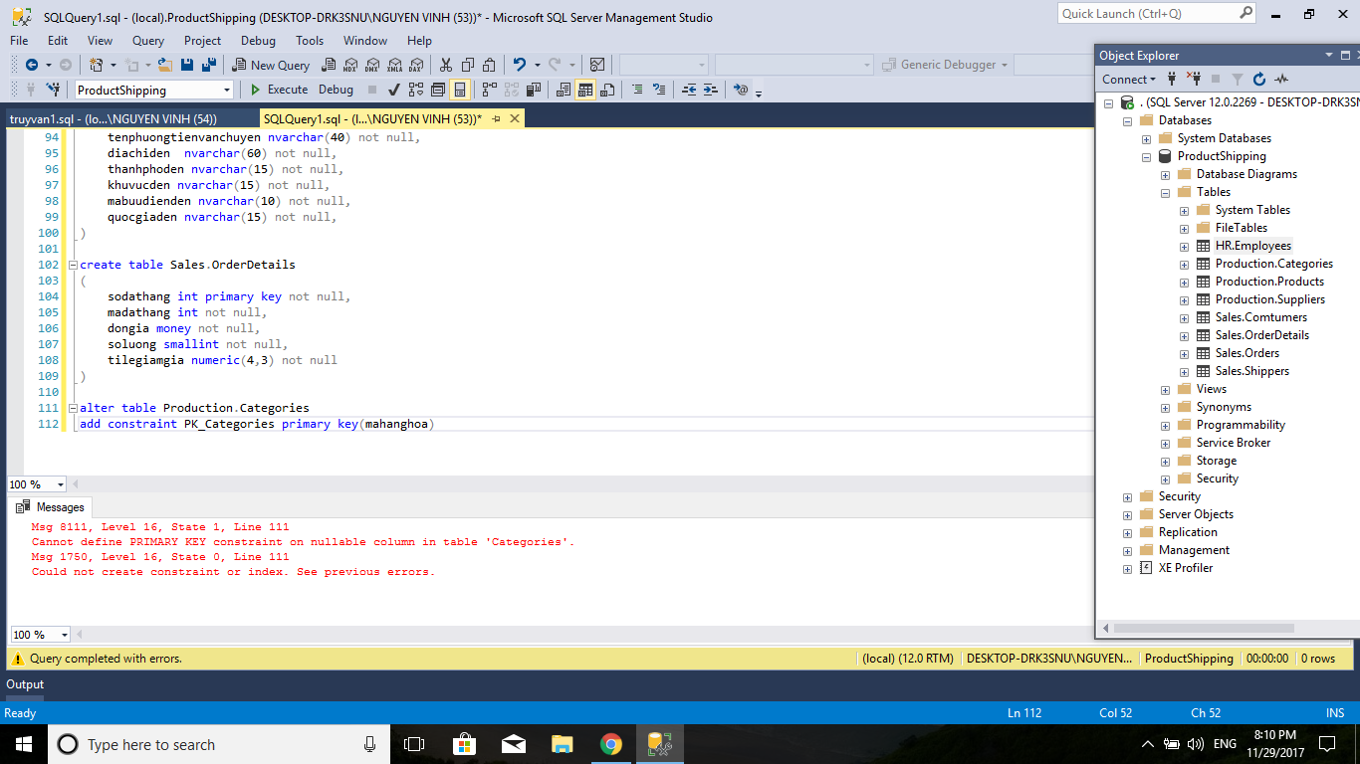Screen dimensions: 1360x764
Task: Click the Disconnect icon in Object Explorer
Action: 1194,80
